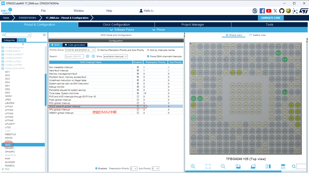Switch to the Clock Configuration tab
The height and width of the screenshot is (174, 309).
pyautogui.click(x=116, y=25)
